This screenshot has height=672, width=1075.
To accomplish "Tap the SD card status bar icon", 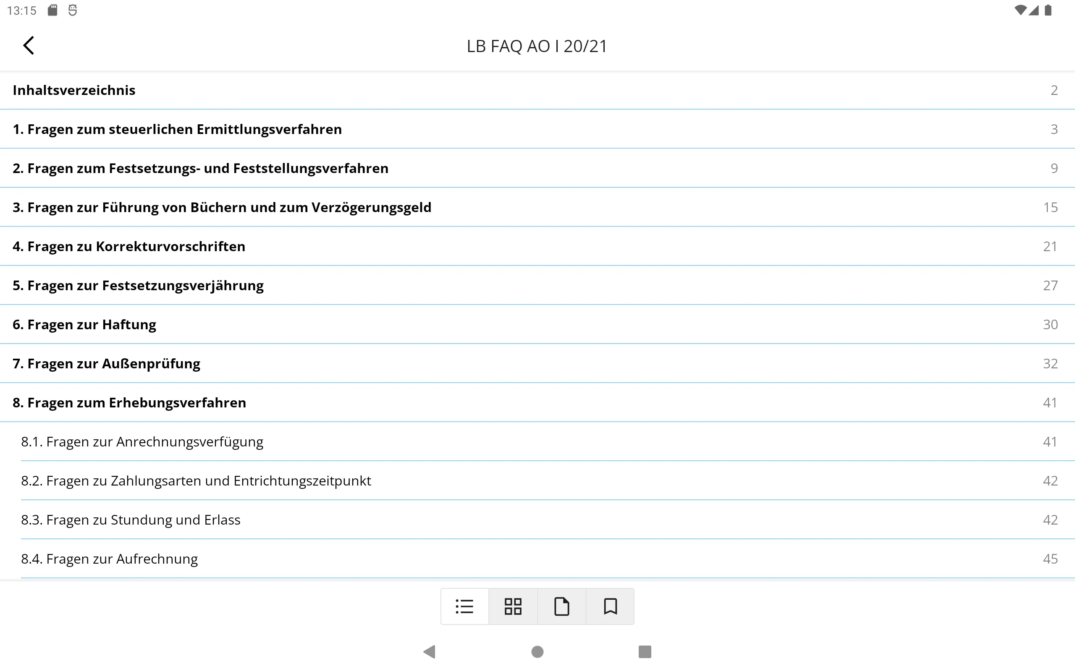I will (x=52, y=10).
